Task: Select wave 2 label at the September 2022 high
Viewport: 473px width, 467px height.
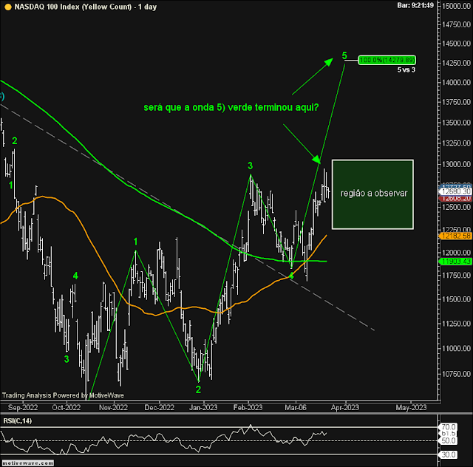Action: point(15,140)
